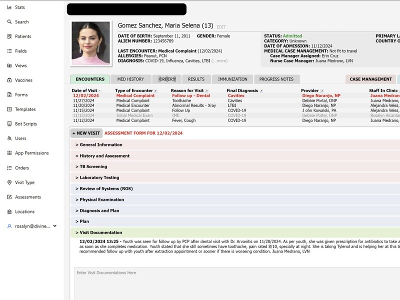The height and width of the screenshot is (300, 400).
Task: Open the Patients sidebar icon
Action: tap(9, 36)
